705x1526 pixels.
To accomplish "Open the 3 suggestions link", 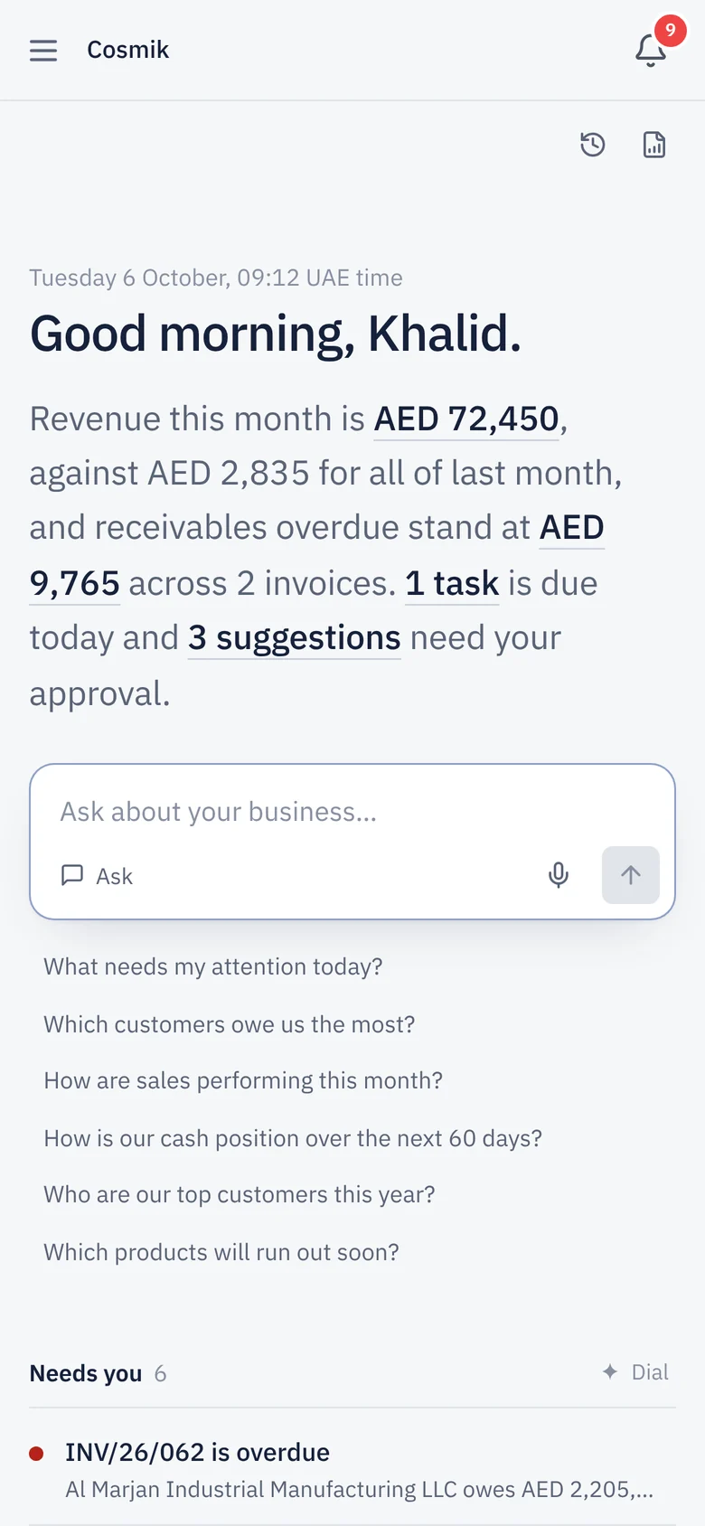I will pyautogui.click(x=295, y=638).
